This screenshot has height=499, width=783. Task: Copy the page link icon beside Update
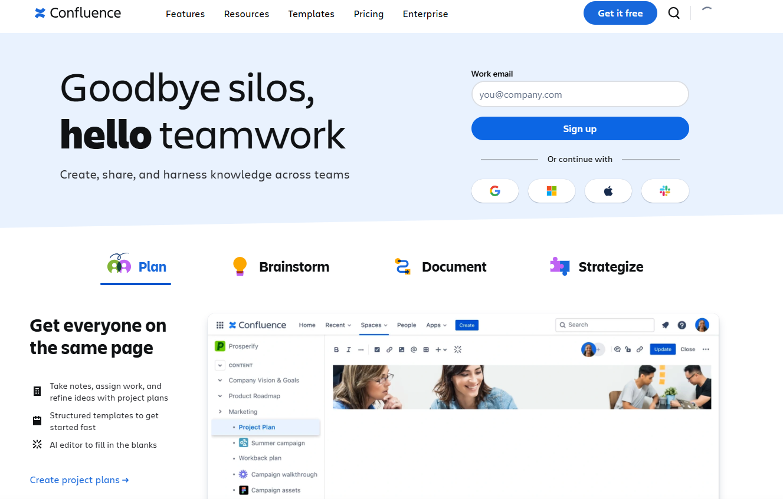[640, 349]
